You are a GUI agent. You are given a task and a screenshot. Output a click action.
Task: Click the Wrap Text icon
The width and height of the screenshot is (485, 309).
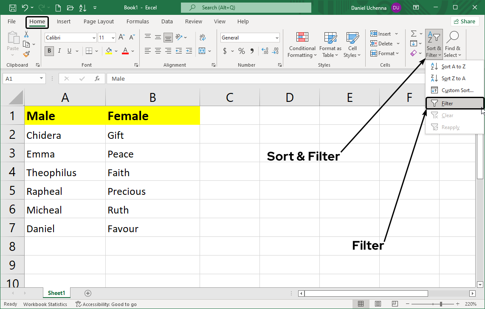point(203,37)
